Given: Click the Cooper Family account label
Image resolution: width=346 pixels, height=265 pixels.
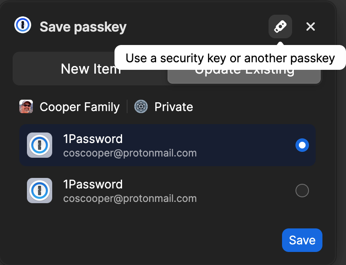Looking at the screenshot, I should (x=80, y=107).
